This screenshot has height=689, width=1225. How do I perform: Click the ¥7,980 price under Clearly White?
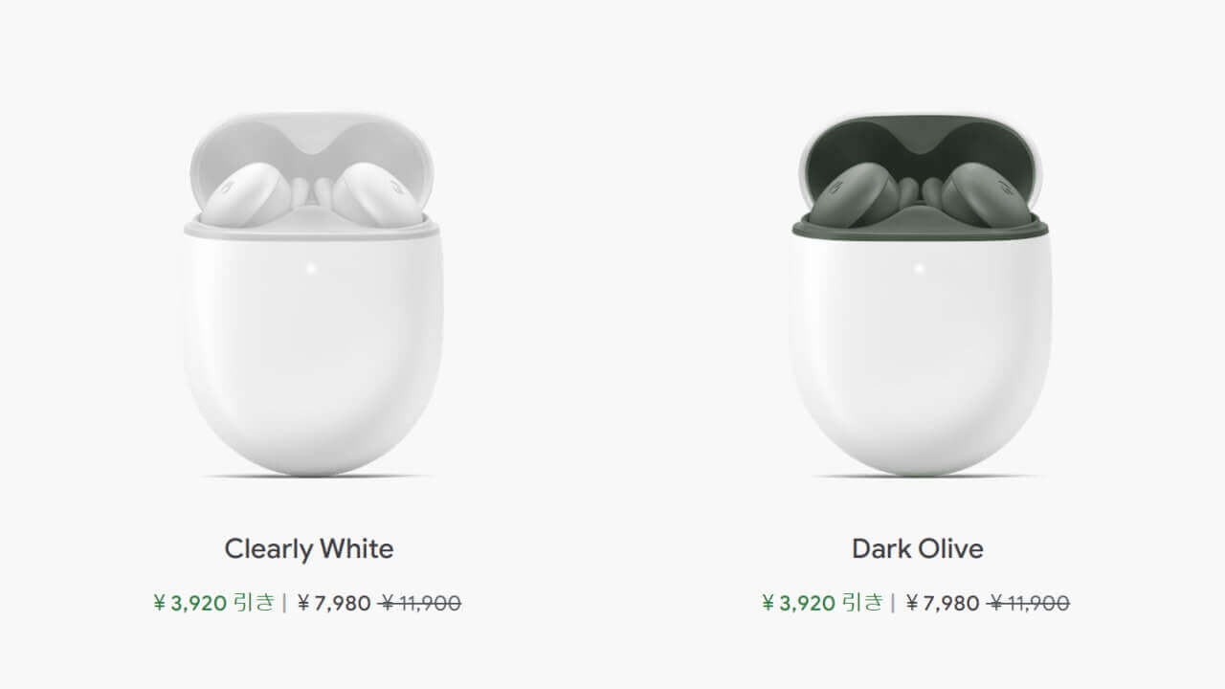[x=334, y=603]
